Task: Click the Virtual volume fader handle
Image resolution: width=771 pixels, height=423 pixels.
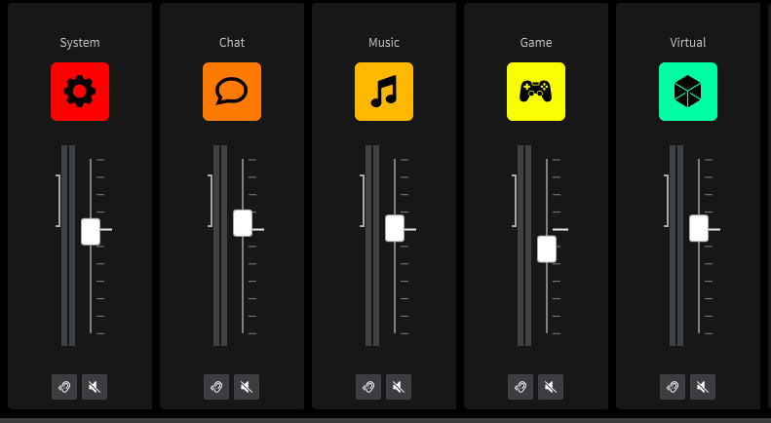Action: coord(699,227)
